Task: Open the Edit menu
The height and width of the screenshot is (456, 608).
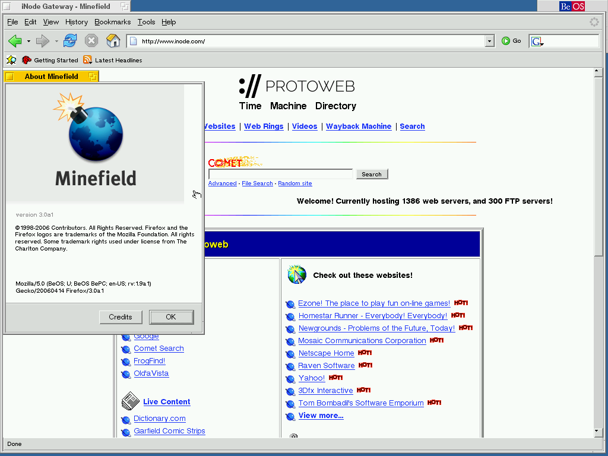Action: pos(30,22)
